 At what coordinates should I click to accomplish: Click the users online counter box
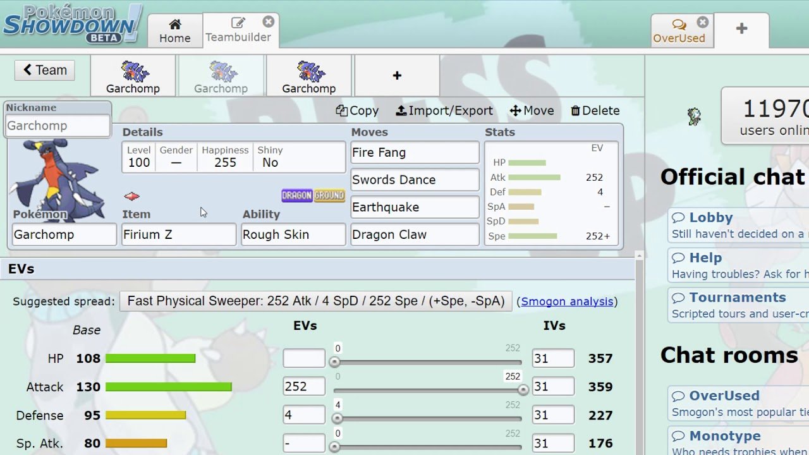click(765, 116)
